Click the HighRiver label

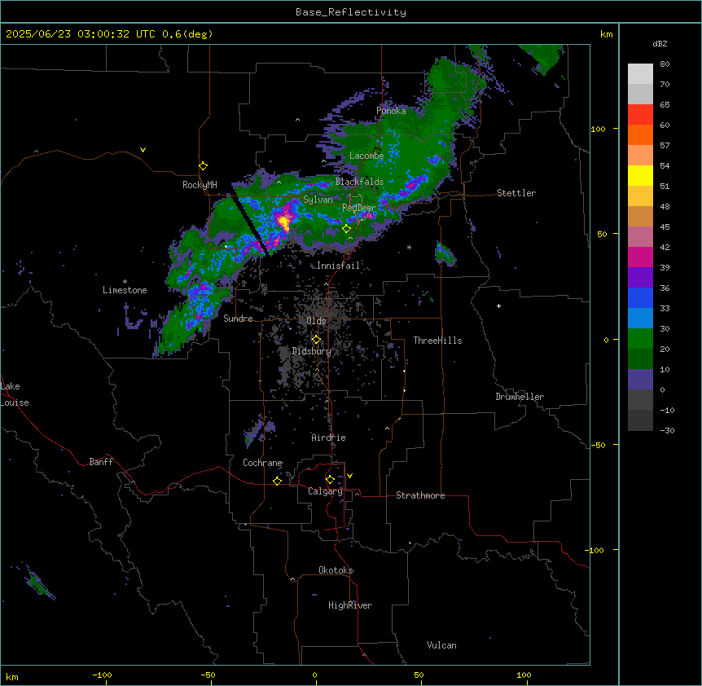point(350,605)
